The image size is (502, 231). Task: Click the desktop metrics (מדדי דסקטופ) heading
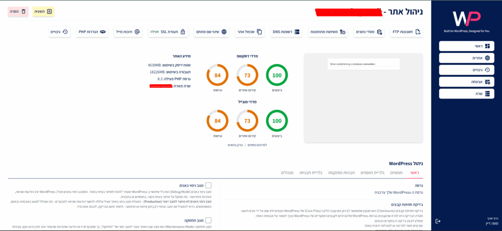click(x=247, y=56)
